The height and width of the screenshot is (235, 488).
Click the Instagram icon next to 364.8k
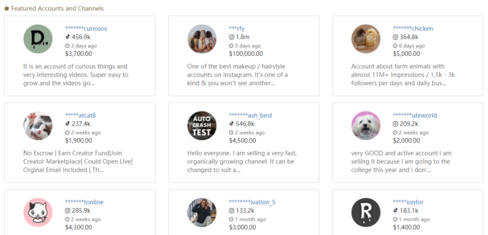[x=395, y=37]
